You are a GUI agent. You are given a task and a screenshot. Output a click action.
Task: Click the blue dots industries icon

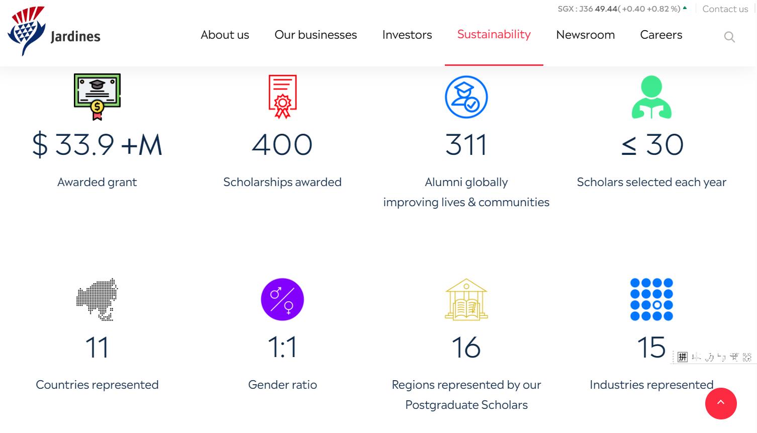tap(651, 299)
